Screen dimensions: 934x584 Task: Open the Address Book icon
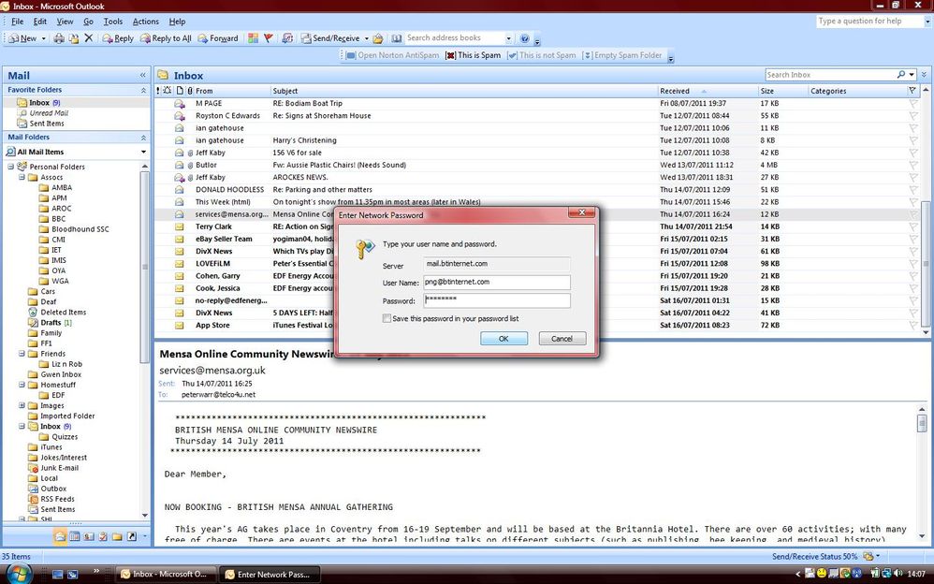pyautogui.click(x=396, y=38)
